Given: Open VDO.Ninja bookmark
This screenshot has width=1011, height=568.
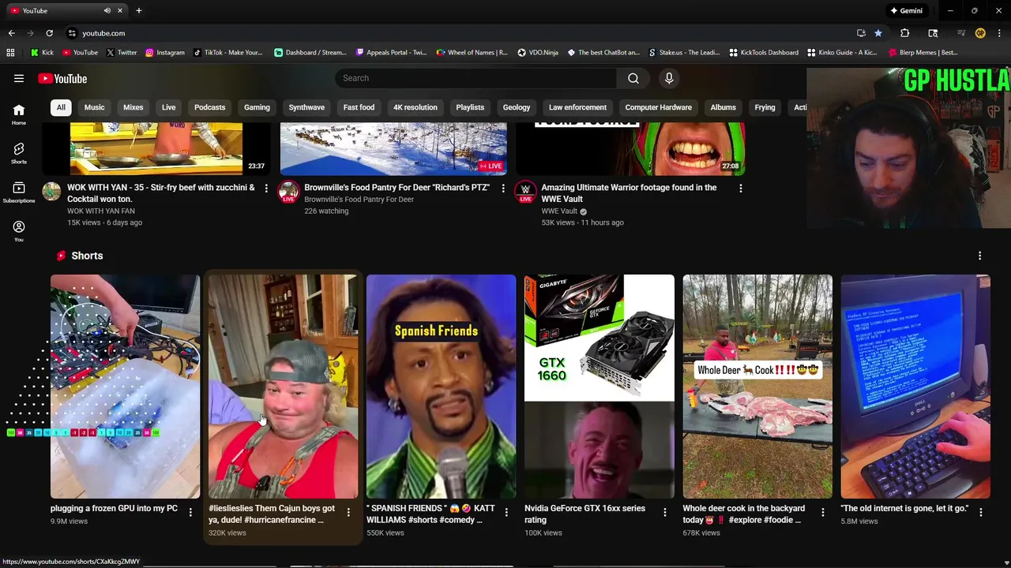Looking at the screenshot, I should coord(538,53).
